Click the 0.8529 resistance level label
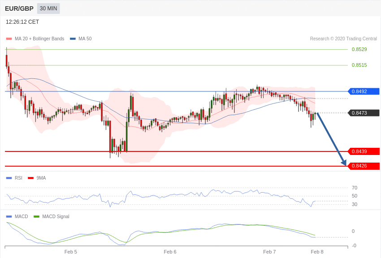Screen dimensions: 381x258 click(359, 50)
